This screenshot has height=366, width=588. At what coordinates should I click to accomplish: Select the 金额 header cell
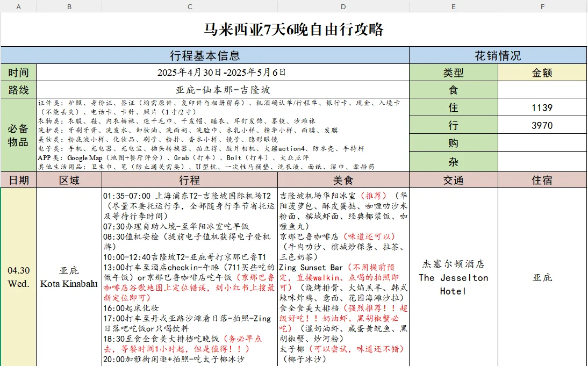(x=542, y=72)
